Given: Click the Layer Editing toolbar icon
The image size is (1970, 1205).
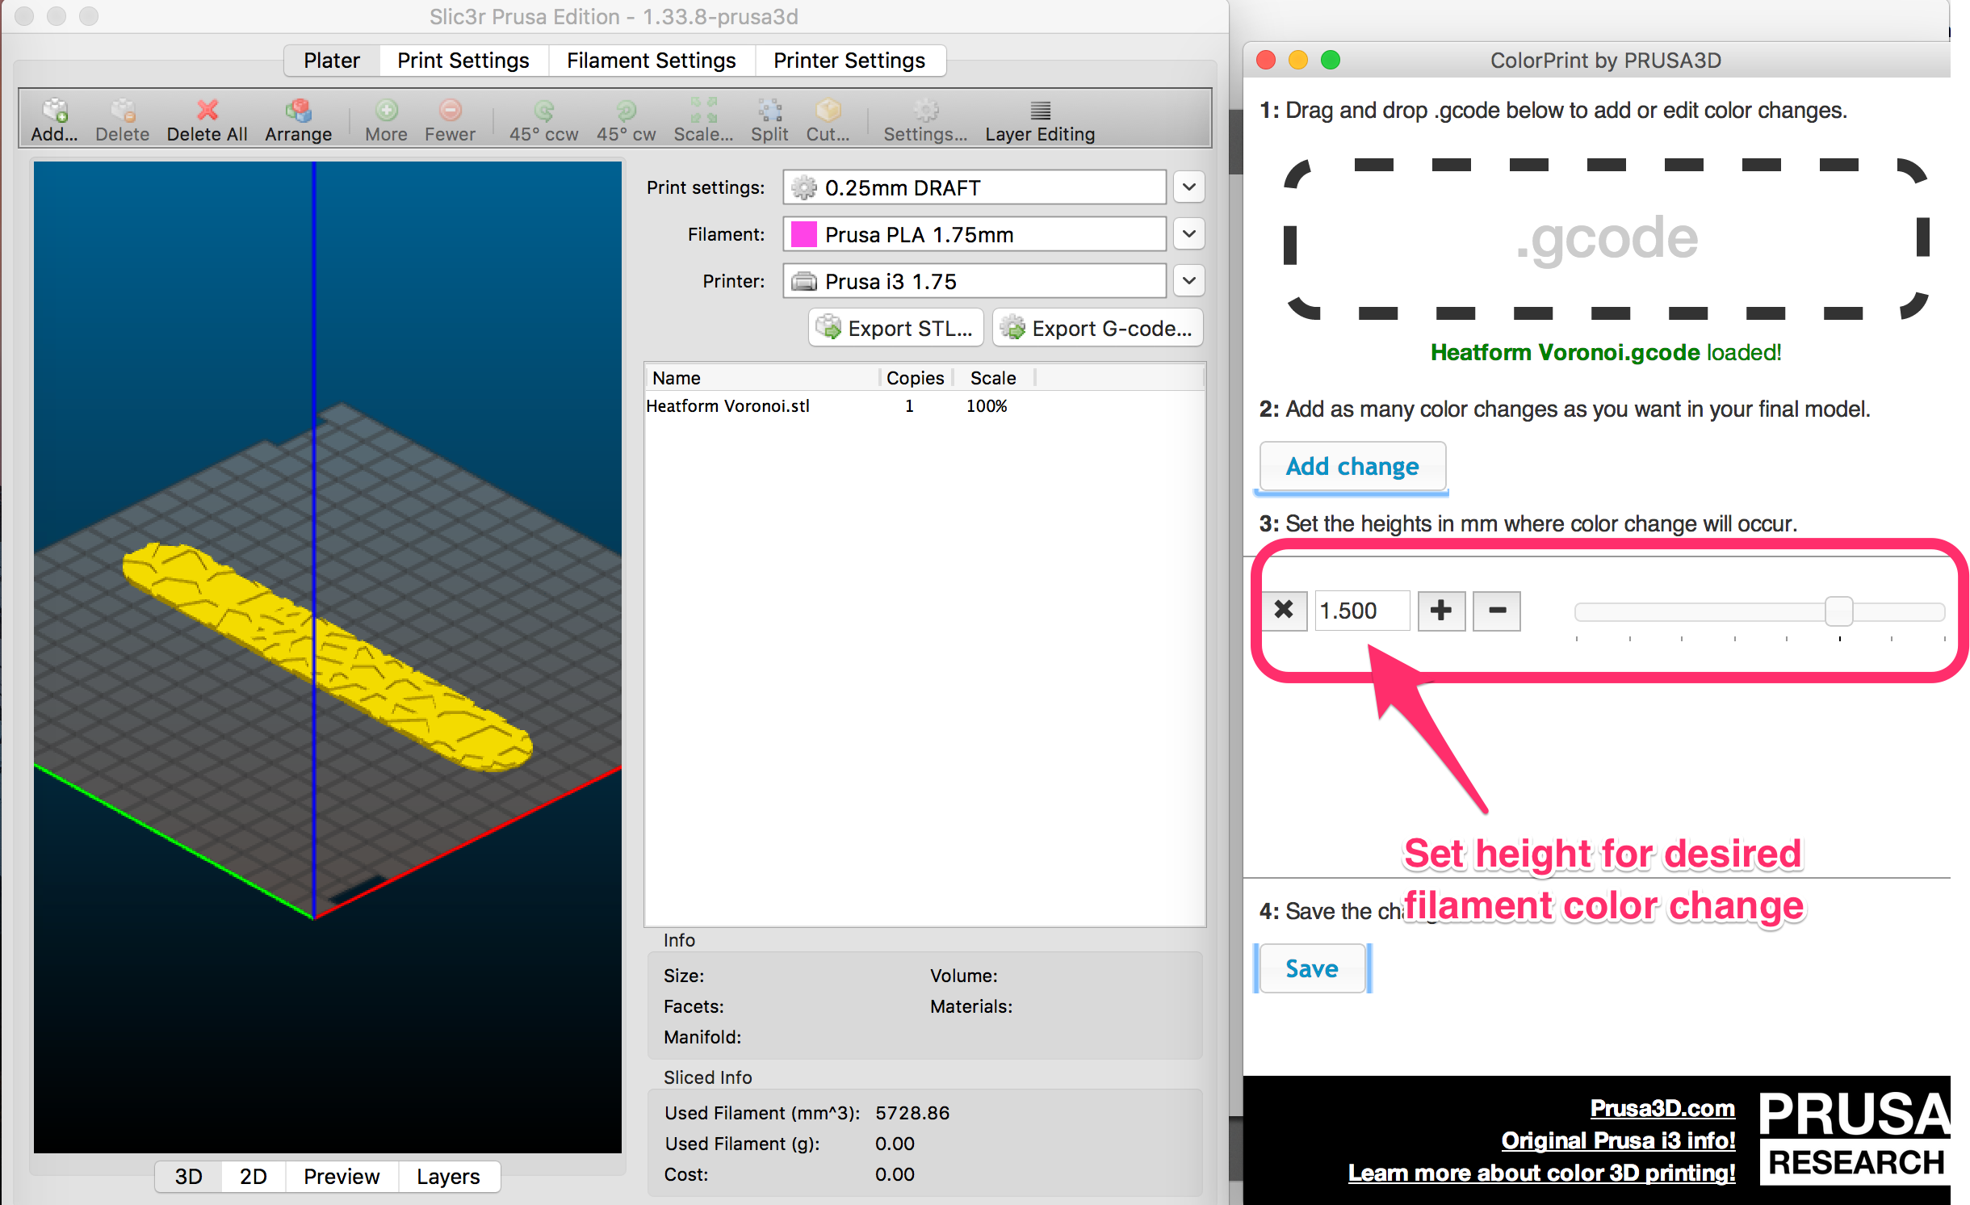Looking at the screenshot, I should (x=1041, y=111).
